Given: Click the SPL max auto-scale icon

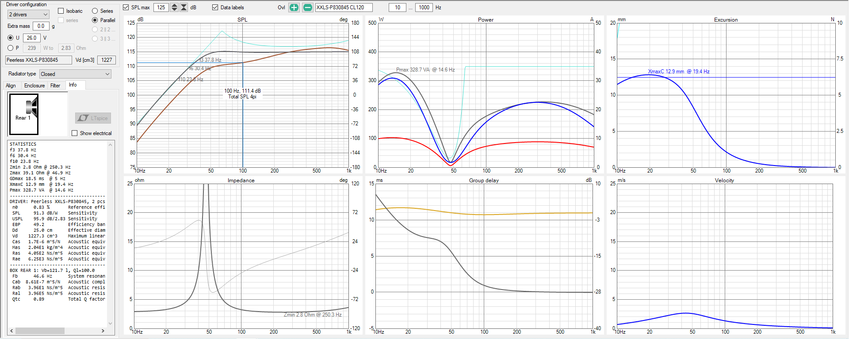Looking at the screenshot, I should [x=184, y=8].
